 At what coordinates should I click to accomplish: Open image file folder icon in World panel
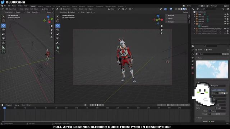(224, 93)
